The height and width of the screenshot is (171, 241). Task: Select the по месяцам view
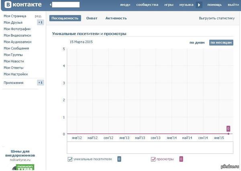221,43
